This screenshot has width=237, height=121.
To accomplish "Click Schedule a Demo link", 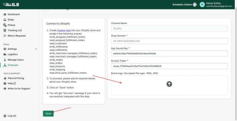I will coord(182,5).
